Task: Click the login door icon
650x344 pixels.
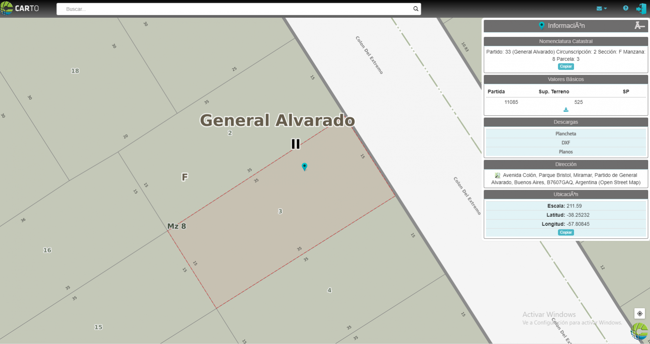Action: click(x=641, y=8)
